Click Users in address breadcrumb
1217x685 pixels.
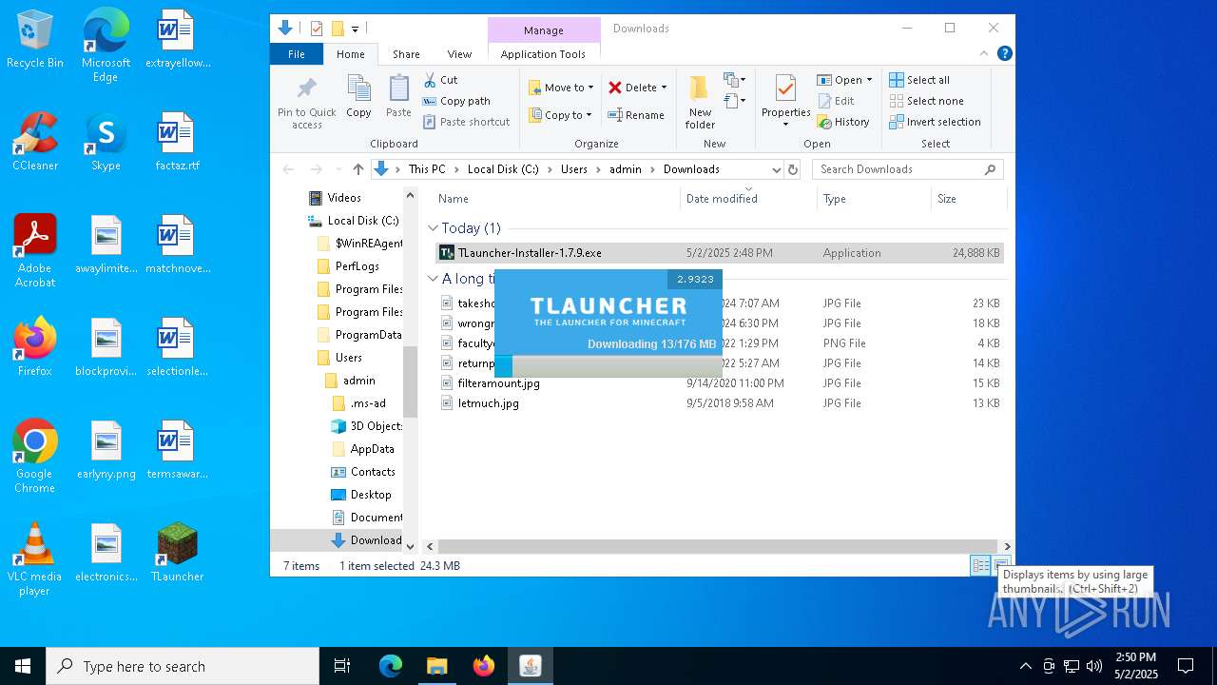click(574, 169)
